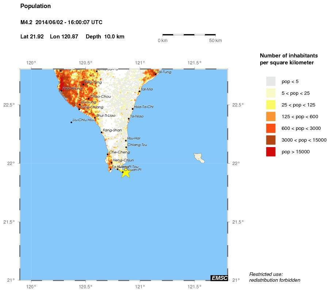Click the Hsu-Hai city marker

(x=126, y=141)
